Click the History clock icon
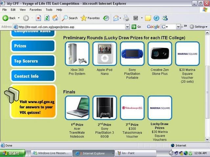The width and height of the screenshot is (210, 157). 106,18
